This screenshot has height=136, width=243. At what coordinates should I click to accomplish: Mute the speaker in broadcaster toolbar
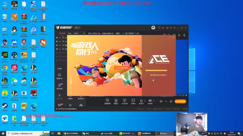click(x=150, y=102)
